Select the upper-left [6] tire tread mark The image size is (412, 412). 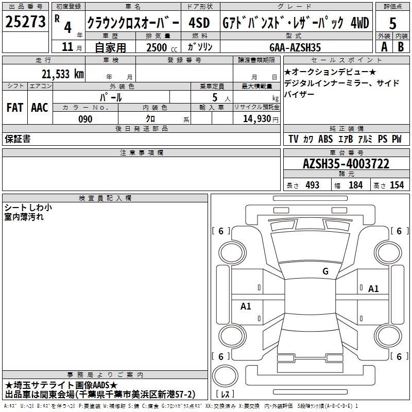point(221,231)
